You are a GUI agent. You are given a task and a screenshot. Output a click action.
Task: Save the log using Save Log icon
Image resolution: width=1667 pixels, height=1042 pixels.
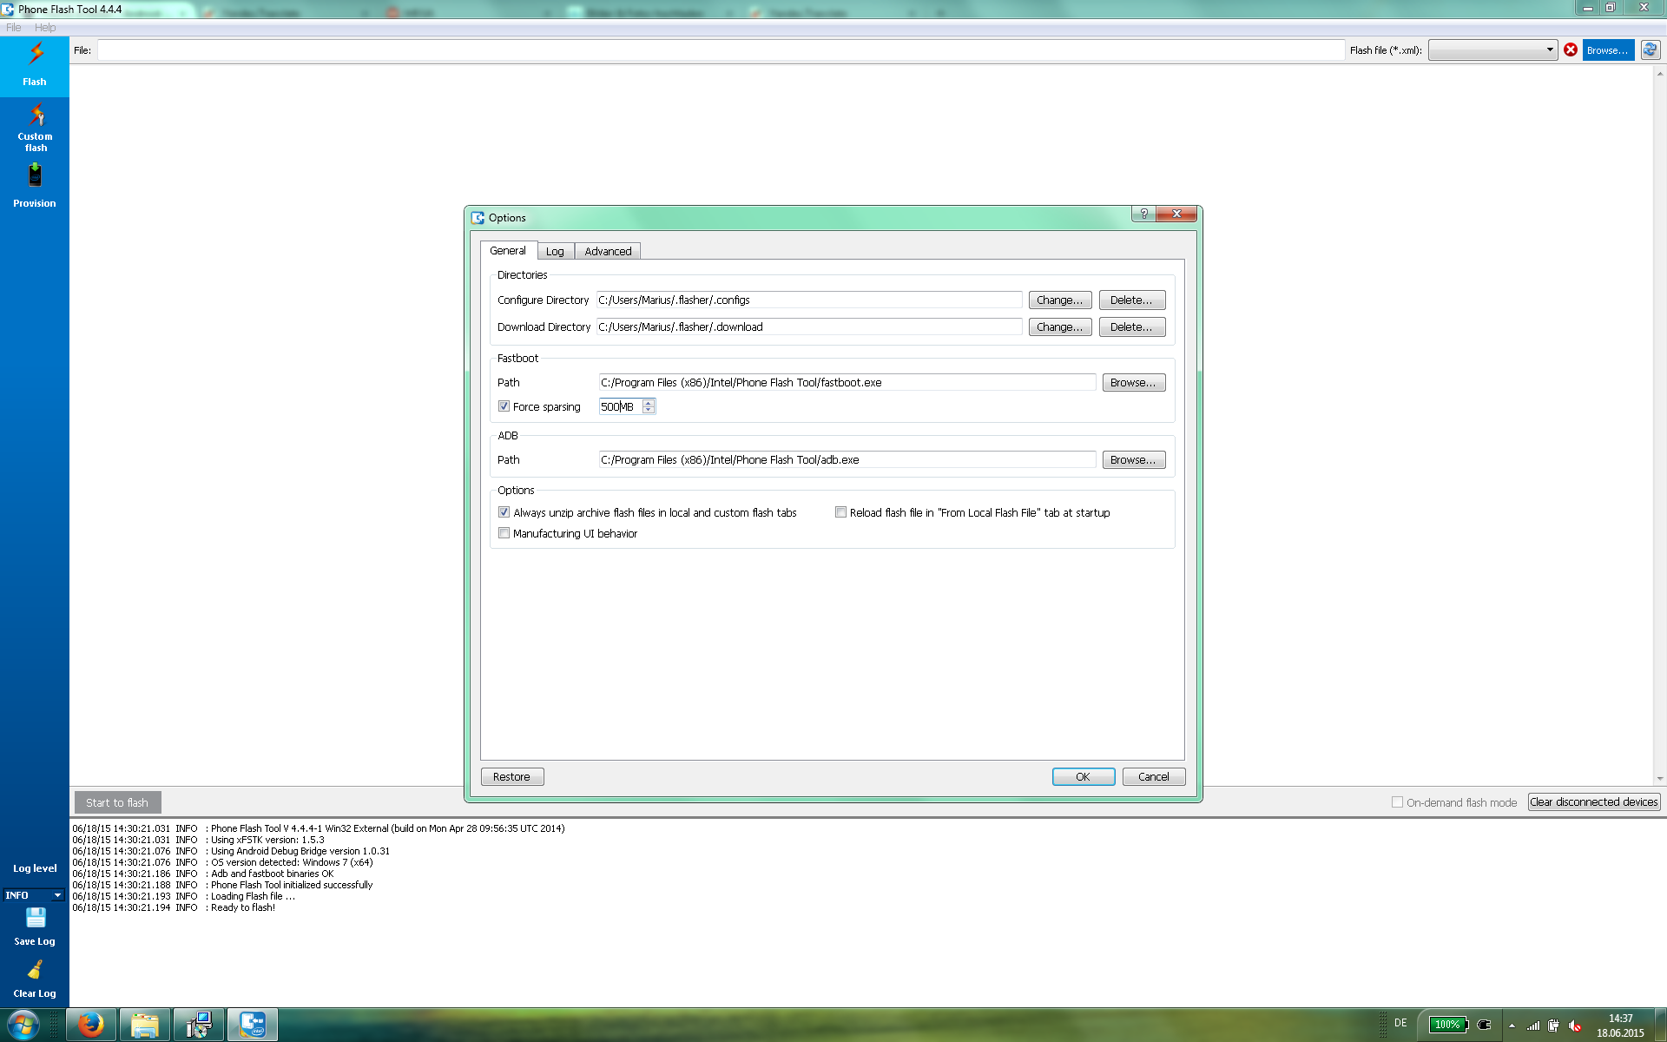(x=35, y=927)
